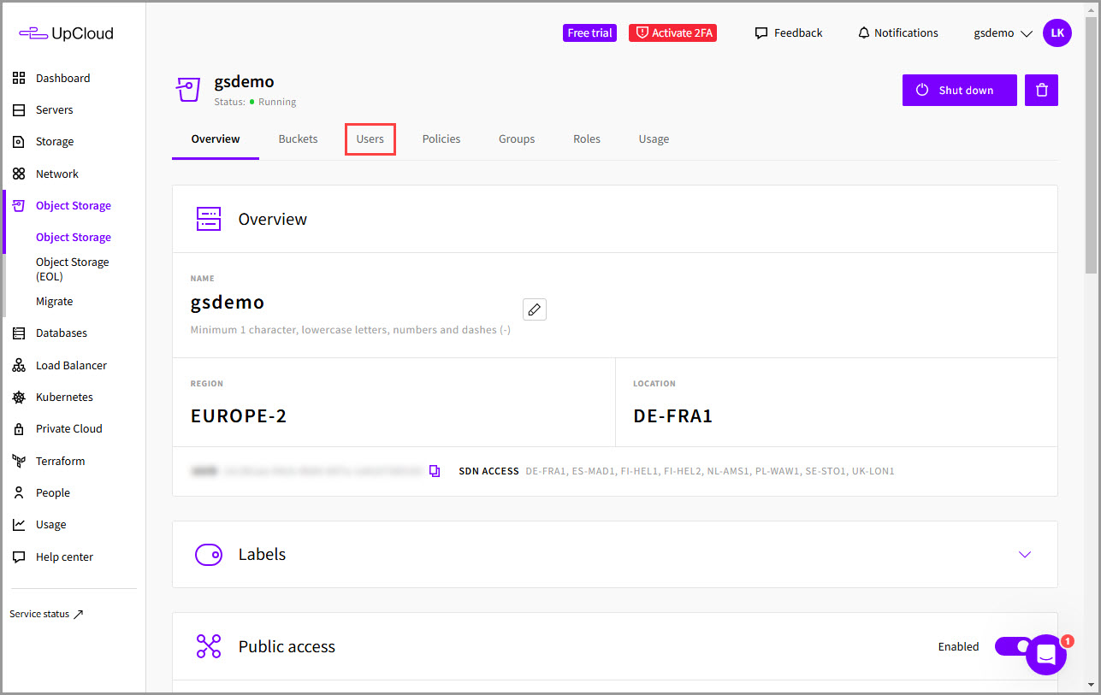
Task: Click the SDN access zone list
Action: click(x=710, y=471)
